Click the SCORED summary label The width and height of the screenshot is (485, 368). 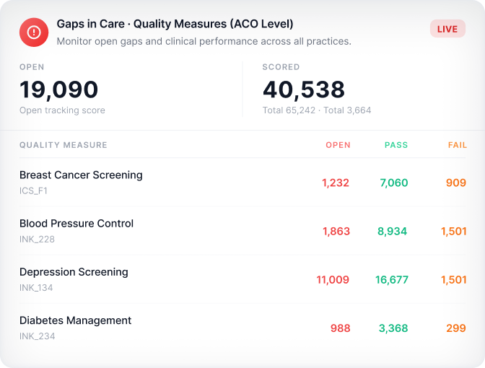[281, 67]
